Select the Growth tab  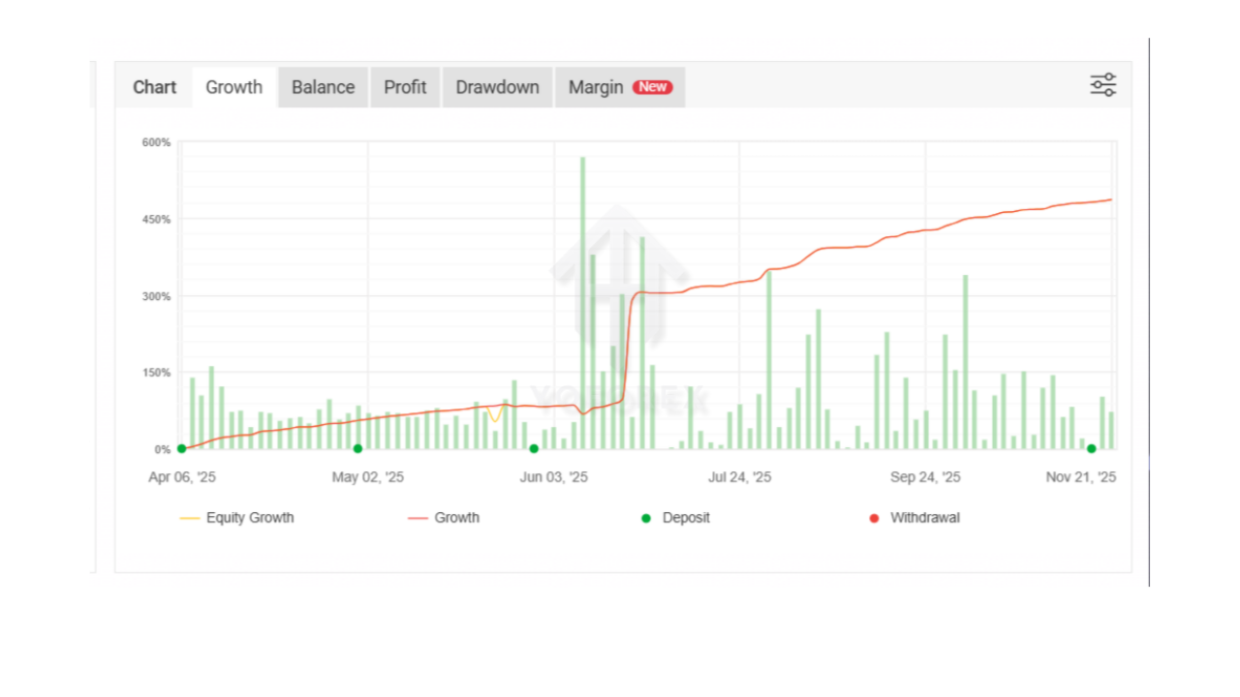click(234, 87)
